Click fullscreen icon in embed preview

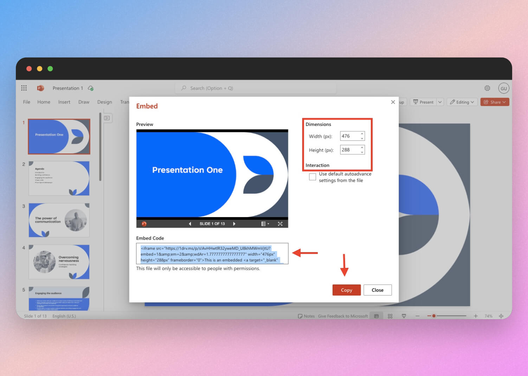(x=280, y=224)
